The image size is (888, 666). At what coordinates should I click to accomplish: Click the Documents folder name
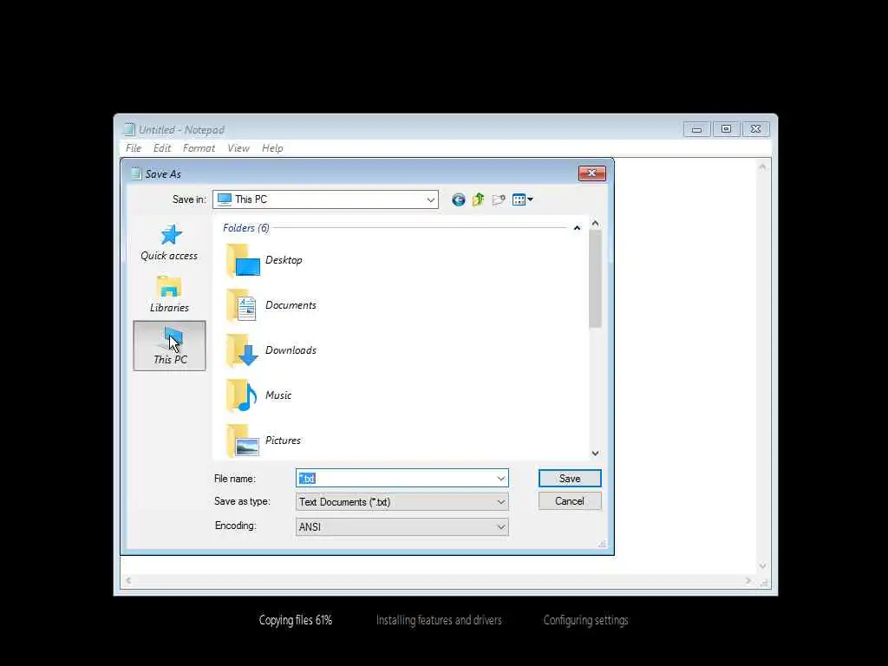click(291, 305)
